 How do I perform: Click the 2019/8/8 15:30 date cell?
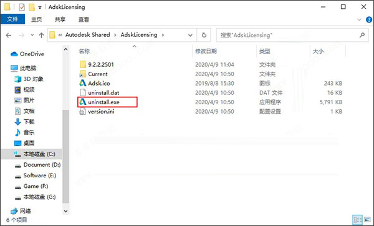point(214,84)
